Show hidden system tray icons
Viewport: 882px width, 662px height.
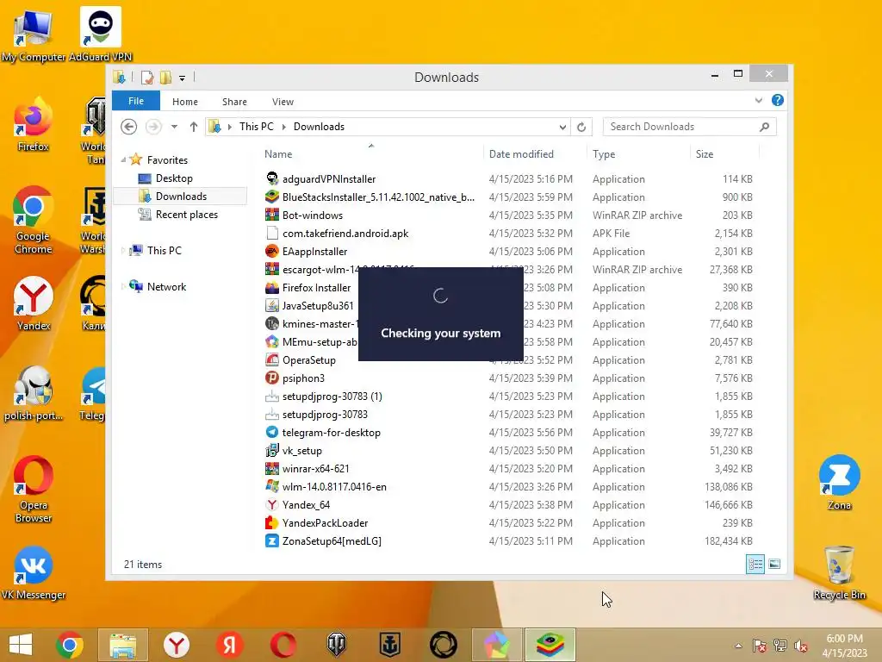(738, 646)
